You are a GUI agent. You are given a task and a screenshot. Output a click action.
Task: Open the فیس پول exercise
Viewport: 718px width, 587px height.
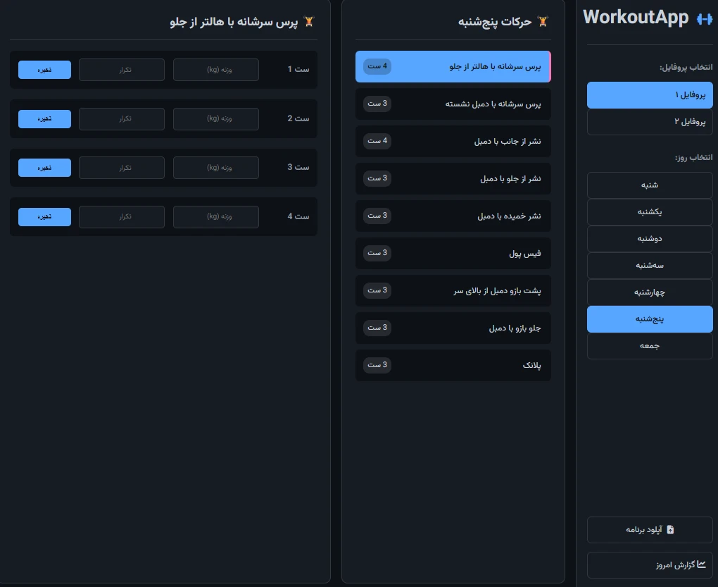click(x=453, y=253)
